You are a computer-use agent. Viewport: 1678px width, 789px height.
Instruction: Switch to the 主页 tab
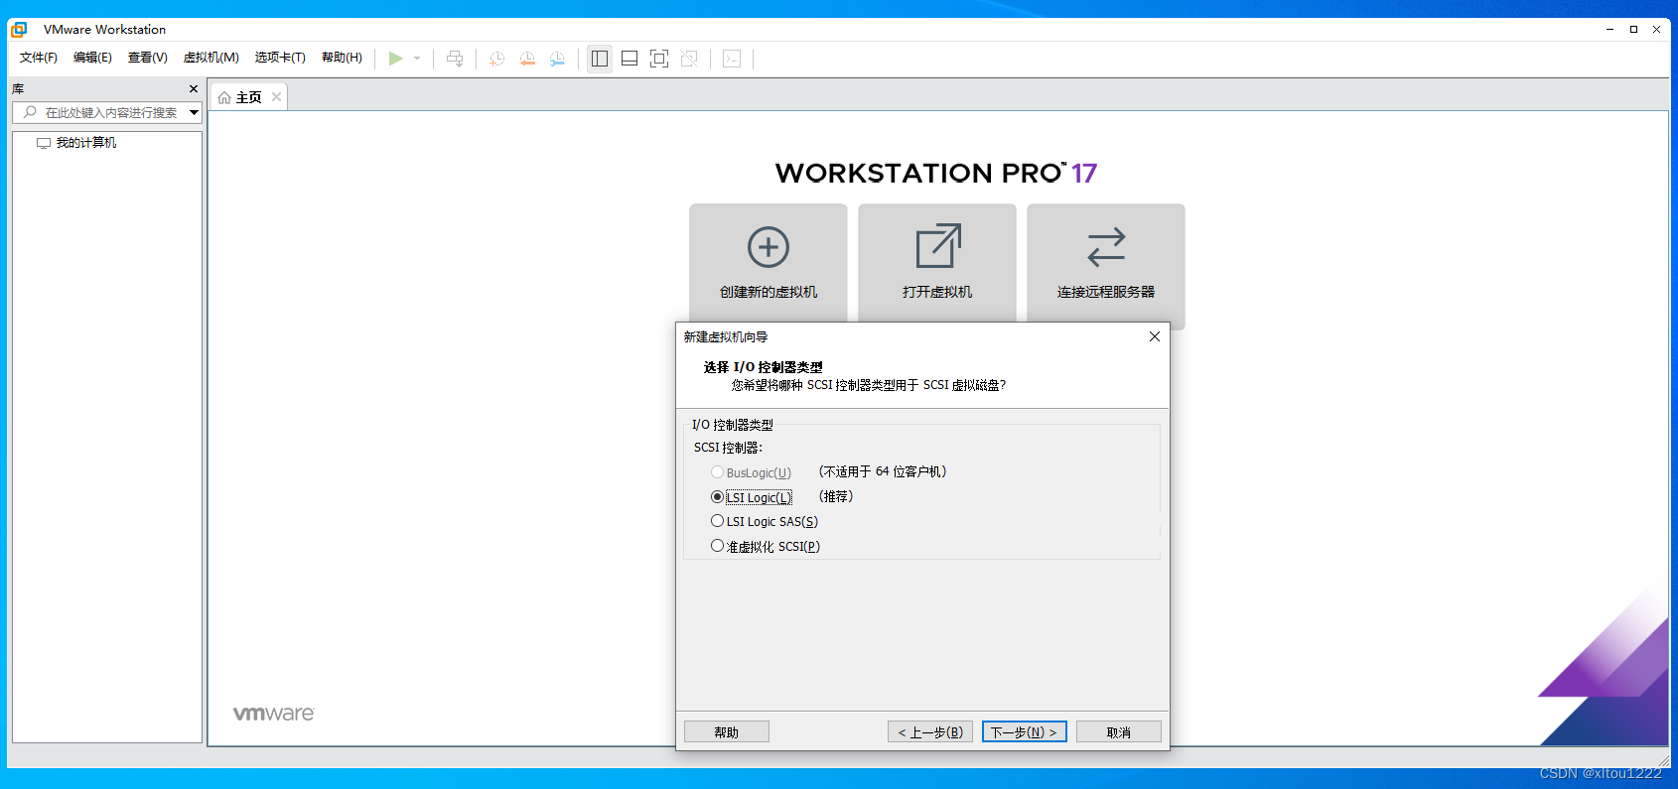[x=248, y=97]
